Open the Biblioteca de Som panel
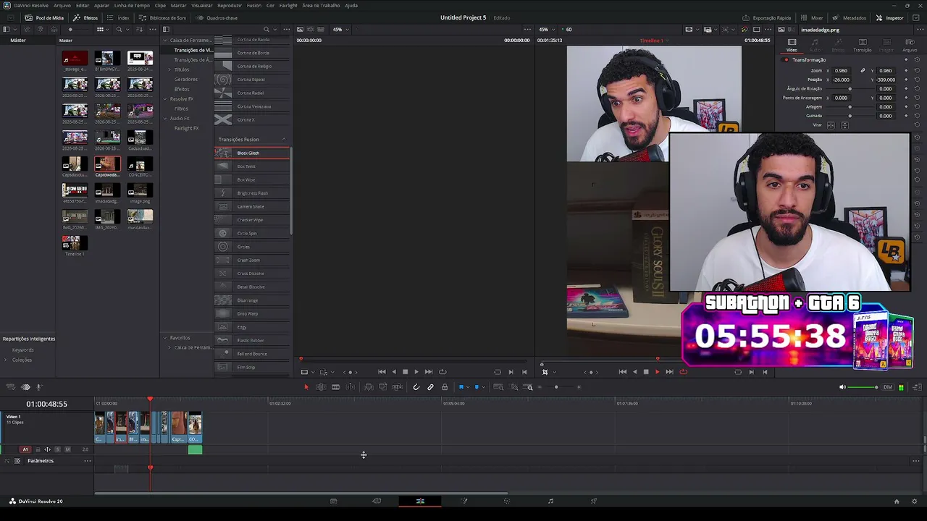Viewport: 927px width, 521px height. click(163, 17)
